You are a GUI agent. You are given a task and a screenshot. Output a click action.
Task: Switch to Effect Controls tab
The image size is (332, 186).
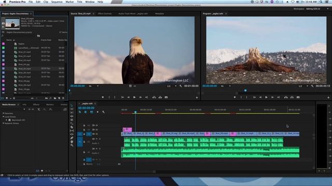point(105,13)
